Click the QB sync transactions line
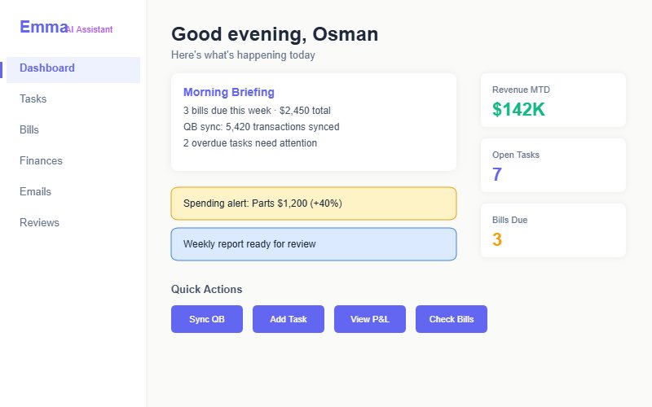The height and width of the screenshot is (407, 652). [262, 127]
